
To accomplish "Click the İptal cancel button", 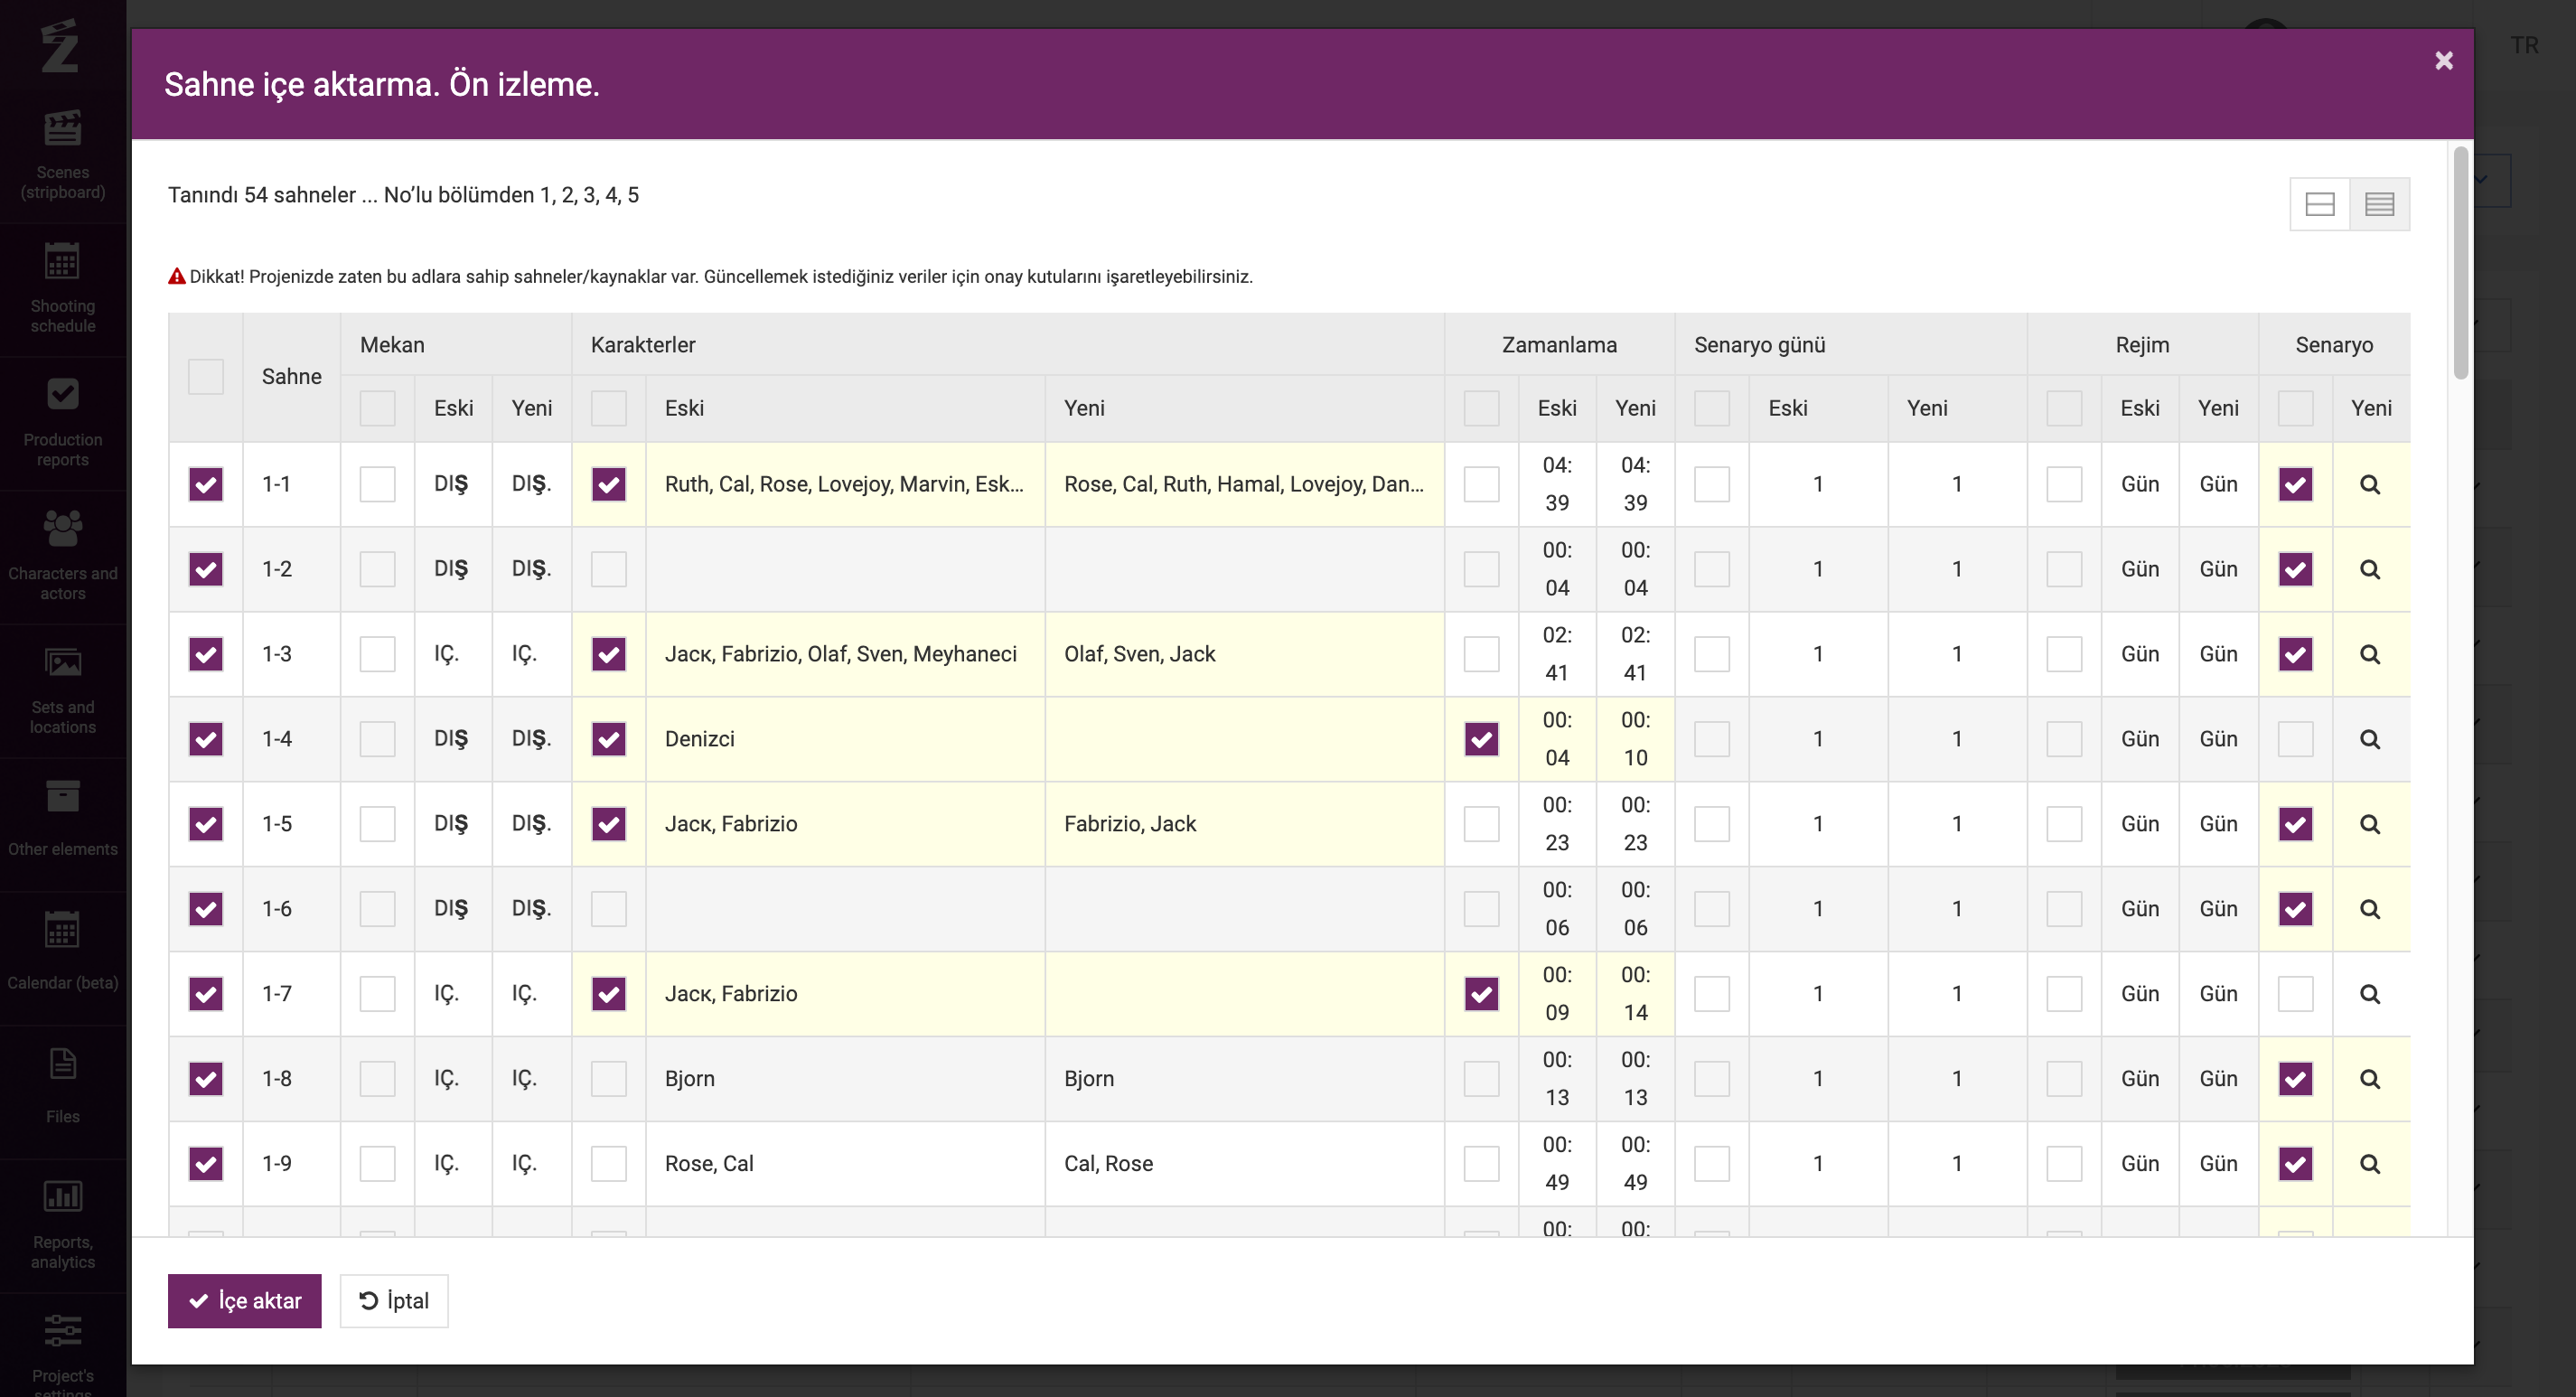I will pyautogui.click(x=394, y=1300).
